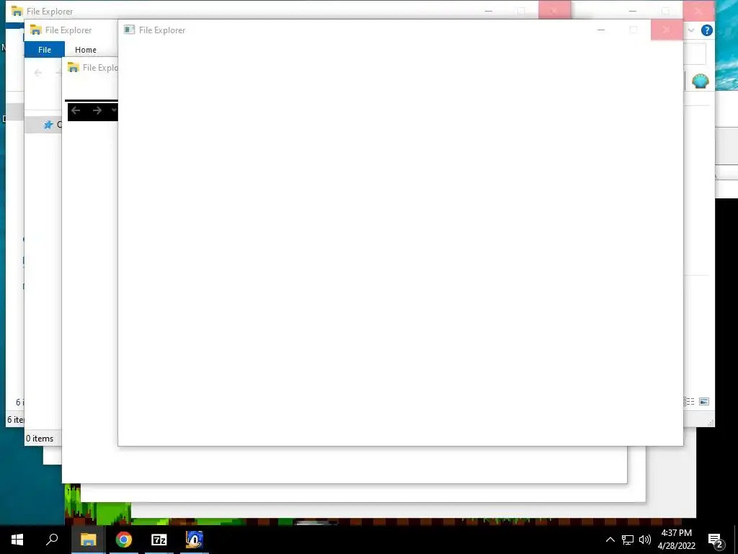Viewport: 738px width, 554px height.
Task: Maximize the front blank File Explorer window
Action: (x=633, y=30)
